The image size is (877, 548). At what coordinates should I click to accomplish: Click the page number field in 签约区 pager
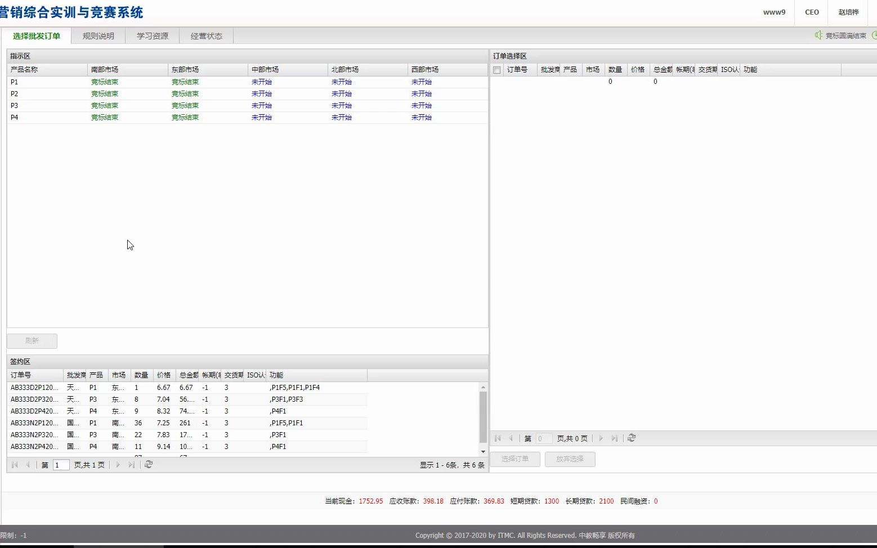point(61,465)
